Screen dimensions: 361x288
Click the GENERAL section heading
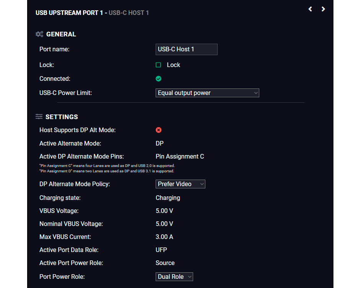coord(61,34)
